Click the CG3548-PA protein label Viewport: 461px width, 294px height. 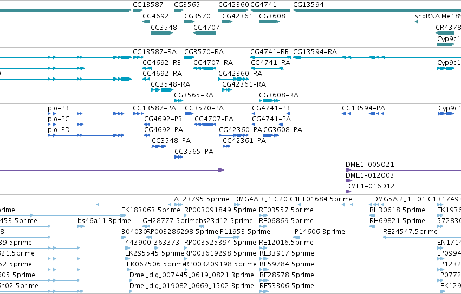click(171, 141)
